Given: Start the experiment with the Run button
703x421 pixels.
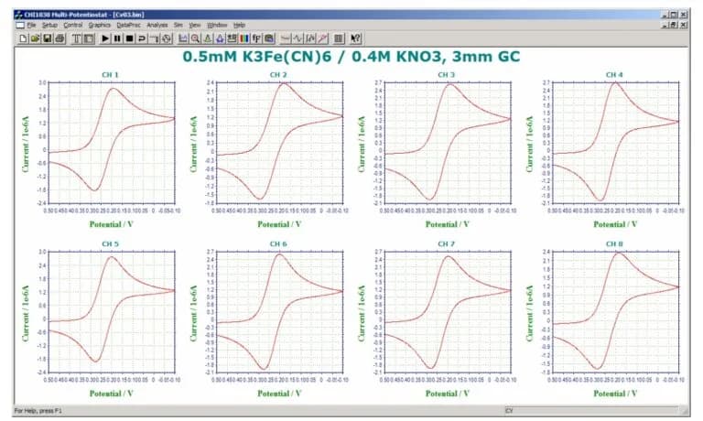Looking at the screenshot, I should pos(105,38).
